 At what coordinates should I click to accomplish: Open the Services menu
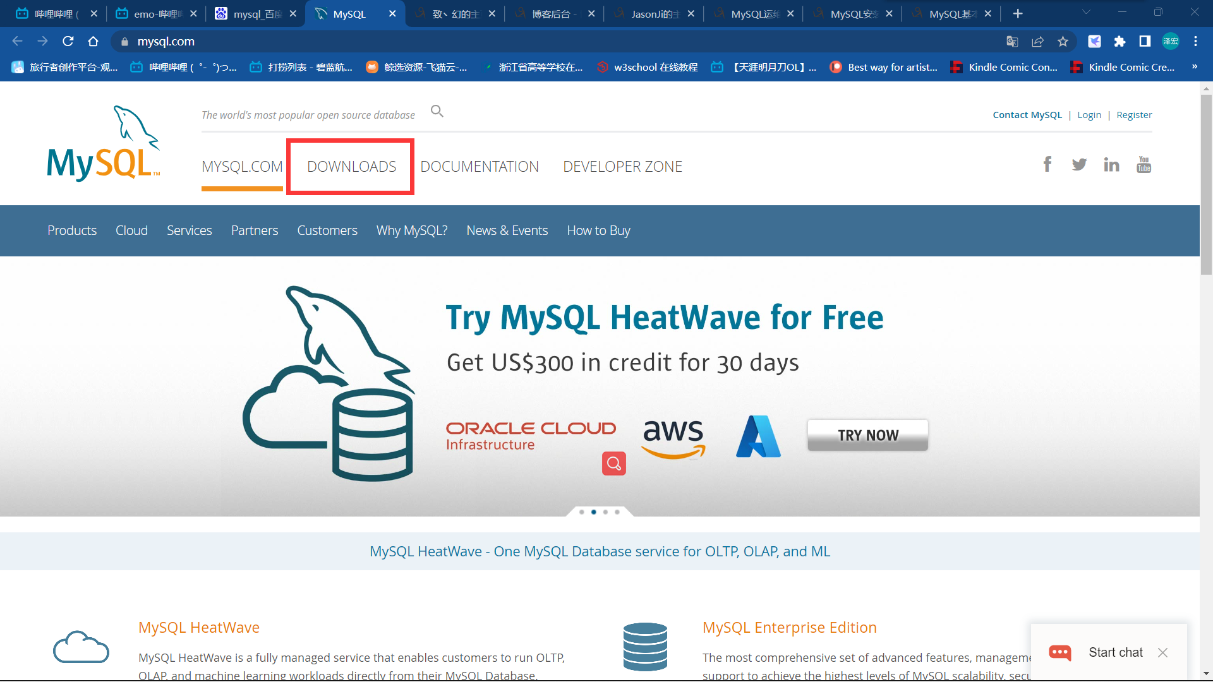(x=190, y=230)
